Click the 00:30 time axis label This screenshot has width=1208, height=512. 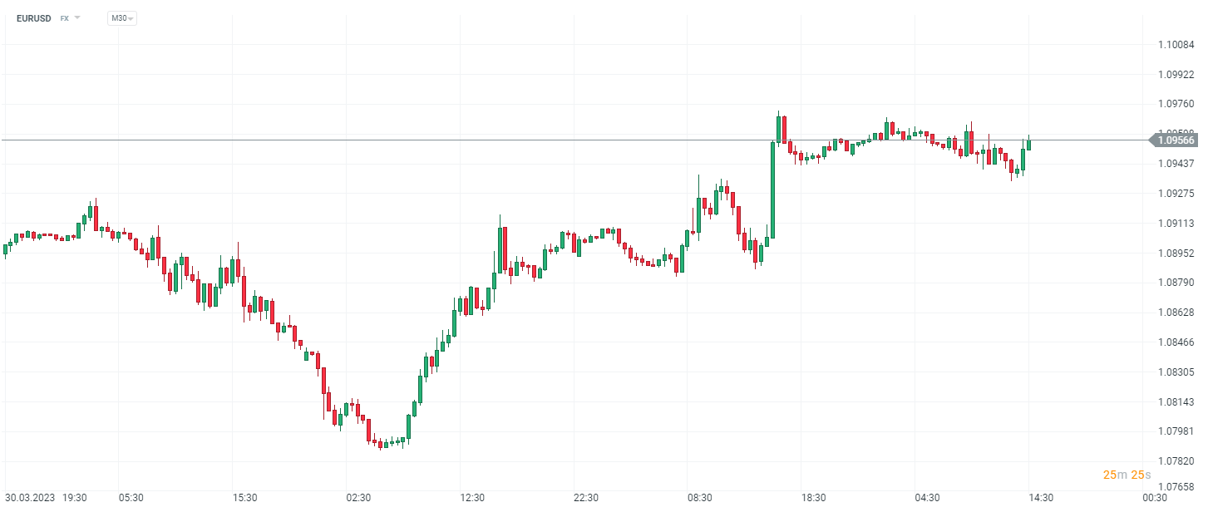pyautogui.click(x=1155, y=498)
